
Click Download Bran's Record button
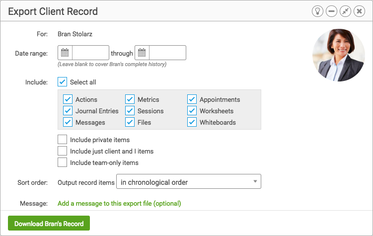click(x=49, y=223)
